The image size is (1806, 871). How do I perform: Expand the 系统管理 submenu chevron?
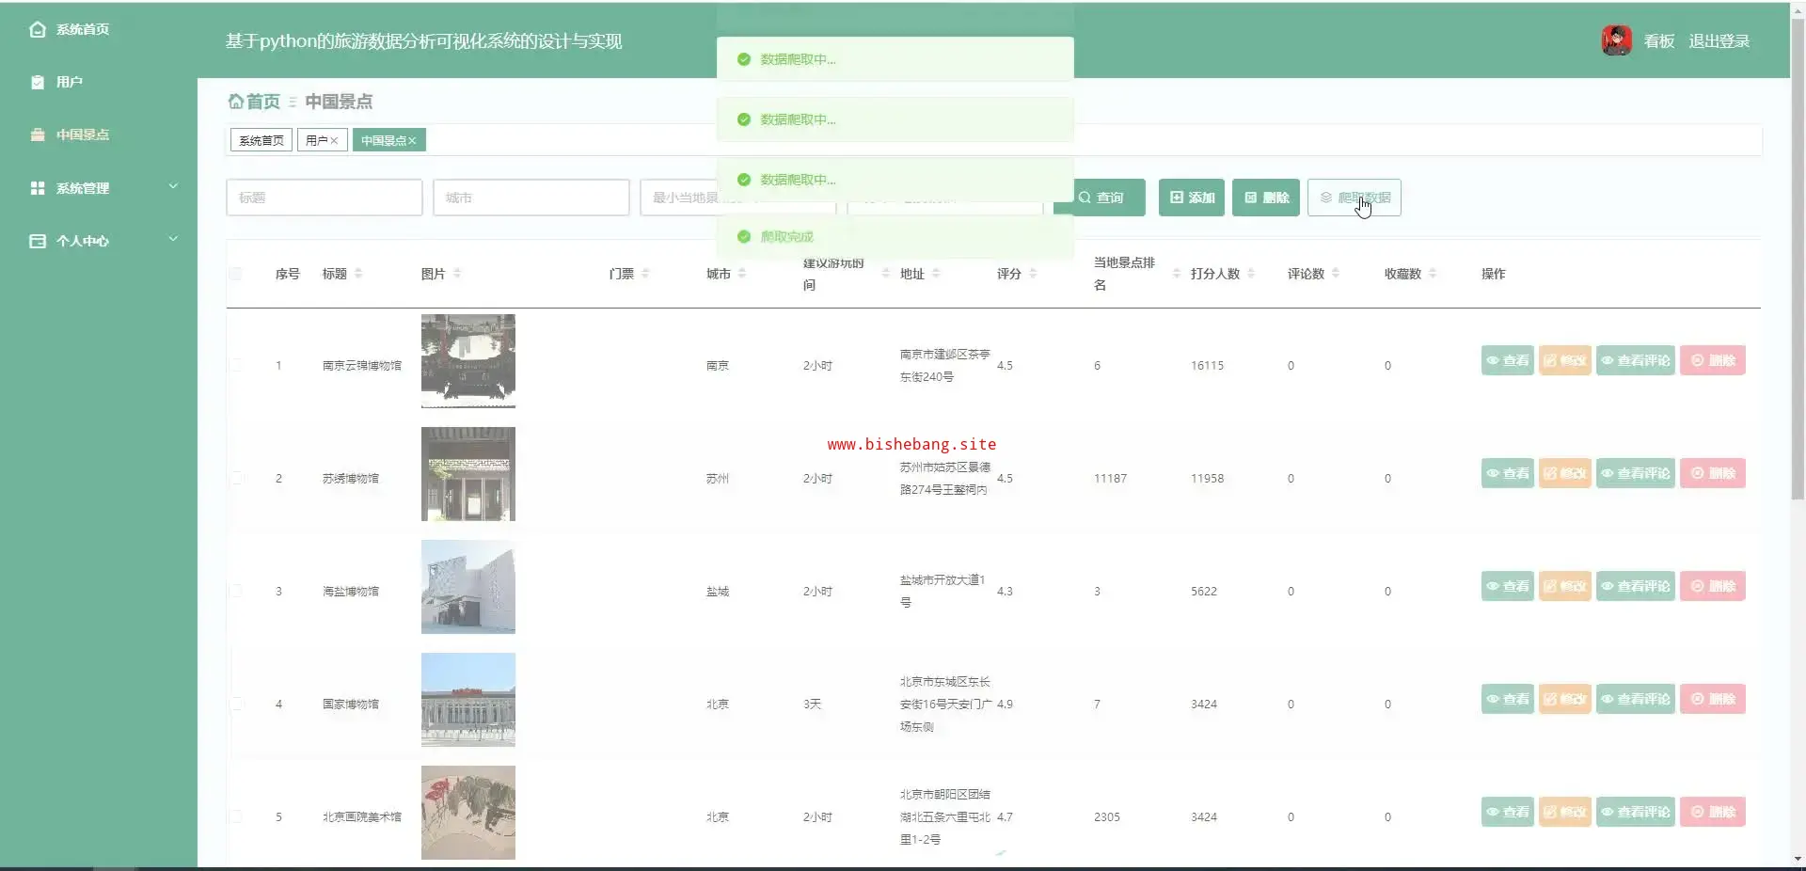tap(173, 187)
